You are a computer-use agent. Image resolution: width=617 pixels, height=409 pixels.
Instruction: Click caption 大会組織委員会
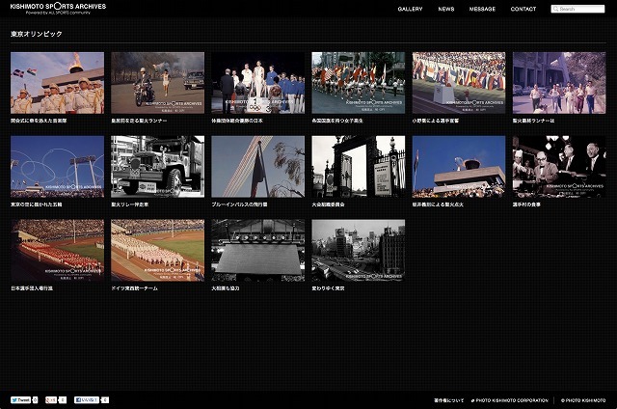pyautogui.click(x=328, y=204)
